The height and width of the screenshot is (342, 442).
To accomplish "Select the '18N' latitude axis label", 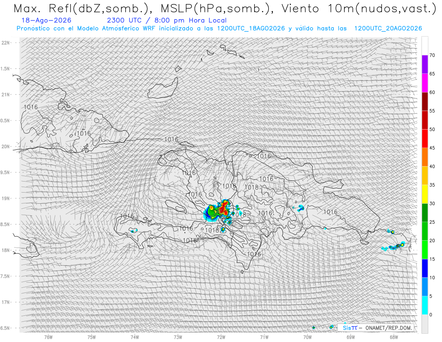I will 6,250.
